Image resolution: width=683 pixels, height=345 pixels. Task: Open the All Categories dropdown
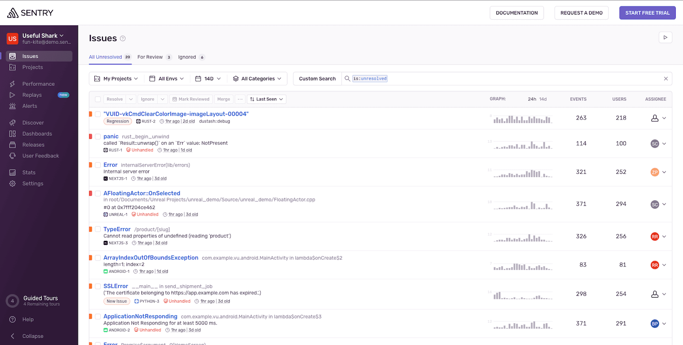(257, 79)
